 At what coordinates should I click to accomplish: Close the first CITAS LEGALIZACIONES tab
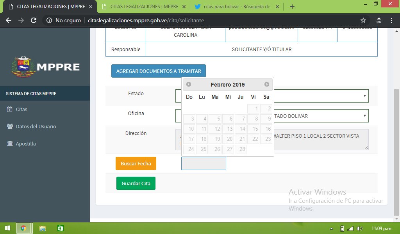pos(91,7)
